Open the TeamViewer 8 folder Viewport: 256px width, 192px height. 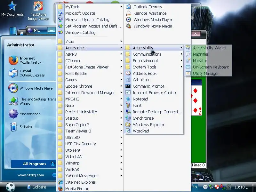90,131
